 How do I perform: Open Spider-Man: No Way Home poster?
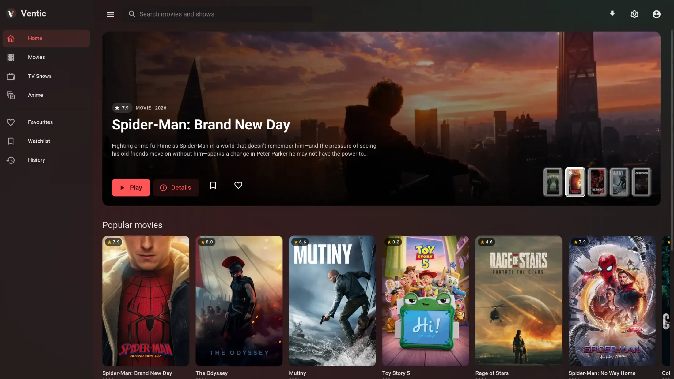coord(612,301)
